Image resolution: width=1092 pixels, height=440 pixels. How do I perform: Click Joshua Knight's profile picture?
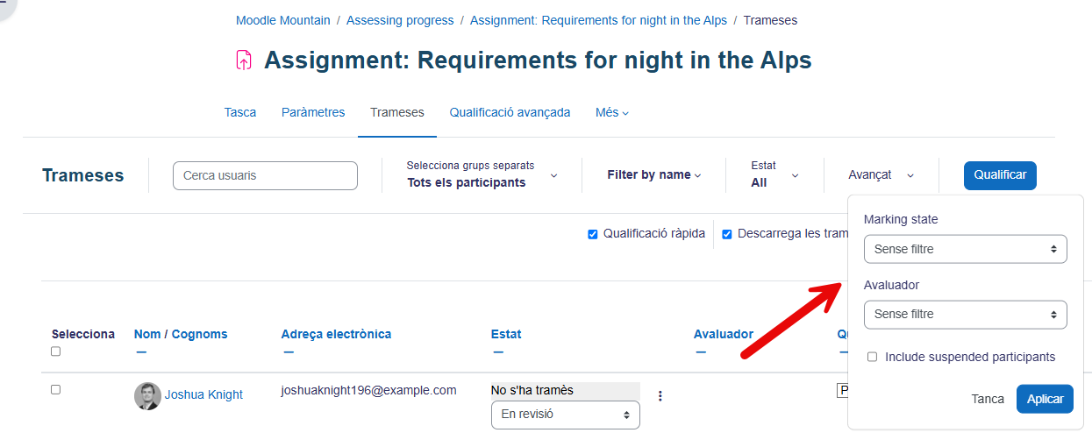tap(147, 395)
